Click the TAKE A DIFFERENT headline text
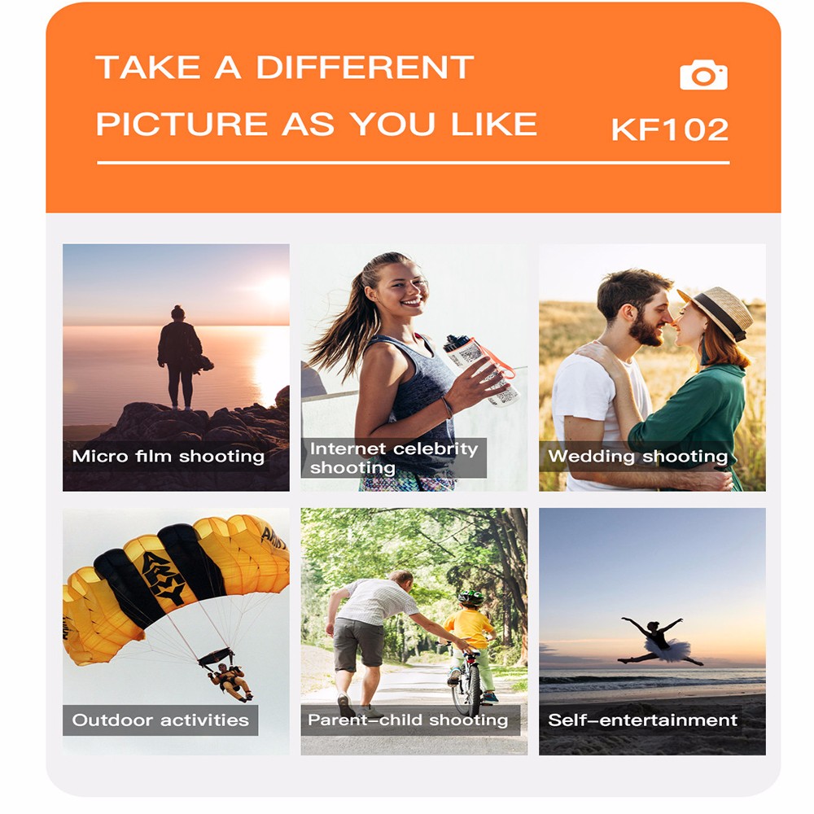 [x=284, y=68]
